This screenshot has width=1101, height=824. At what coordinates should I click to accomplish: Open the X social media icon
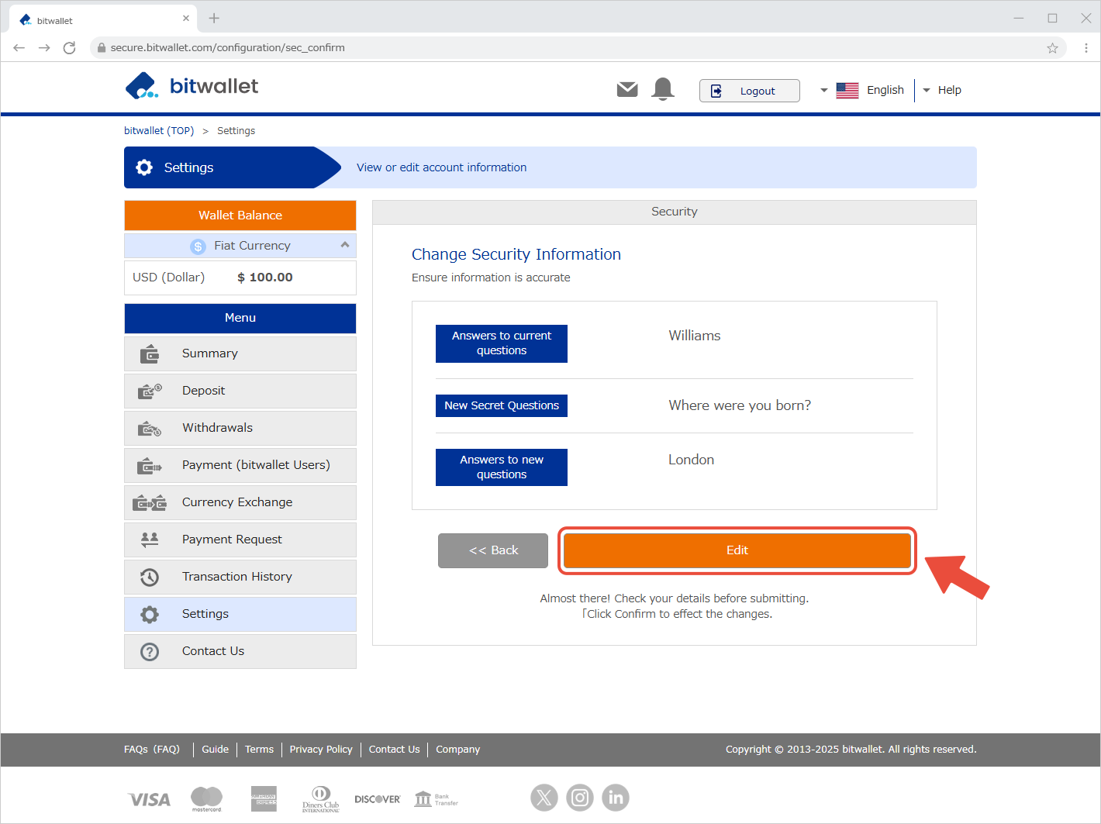pyautogui.click(x=544, y=797)
